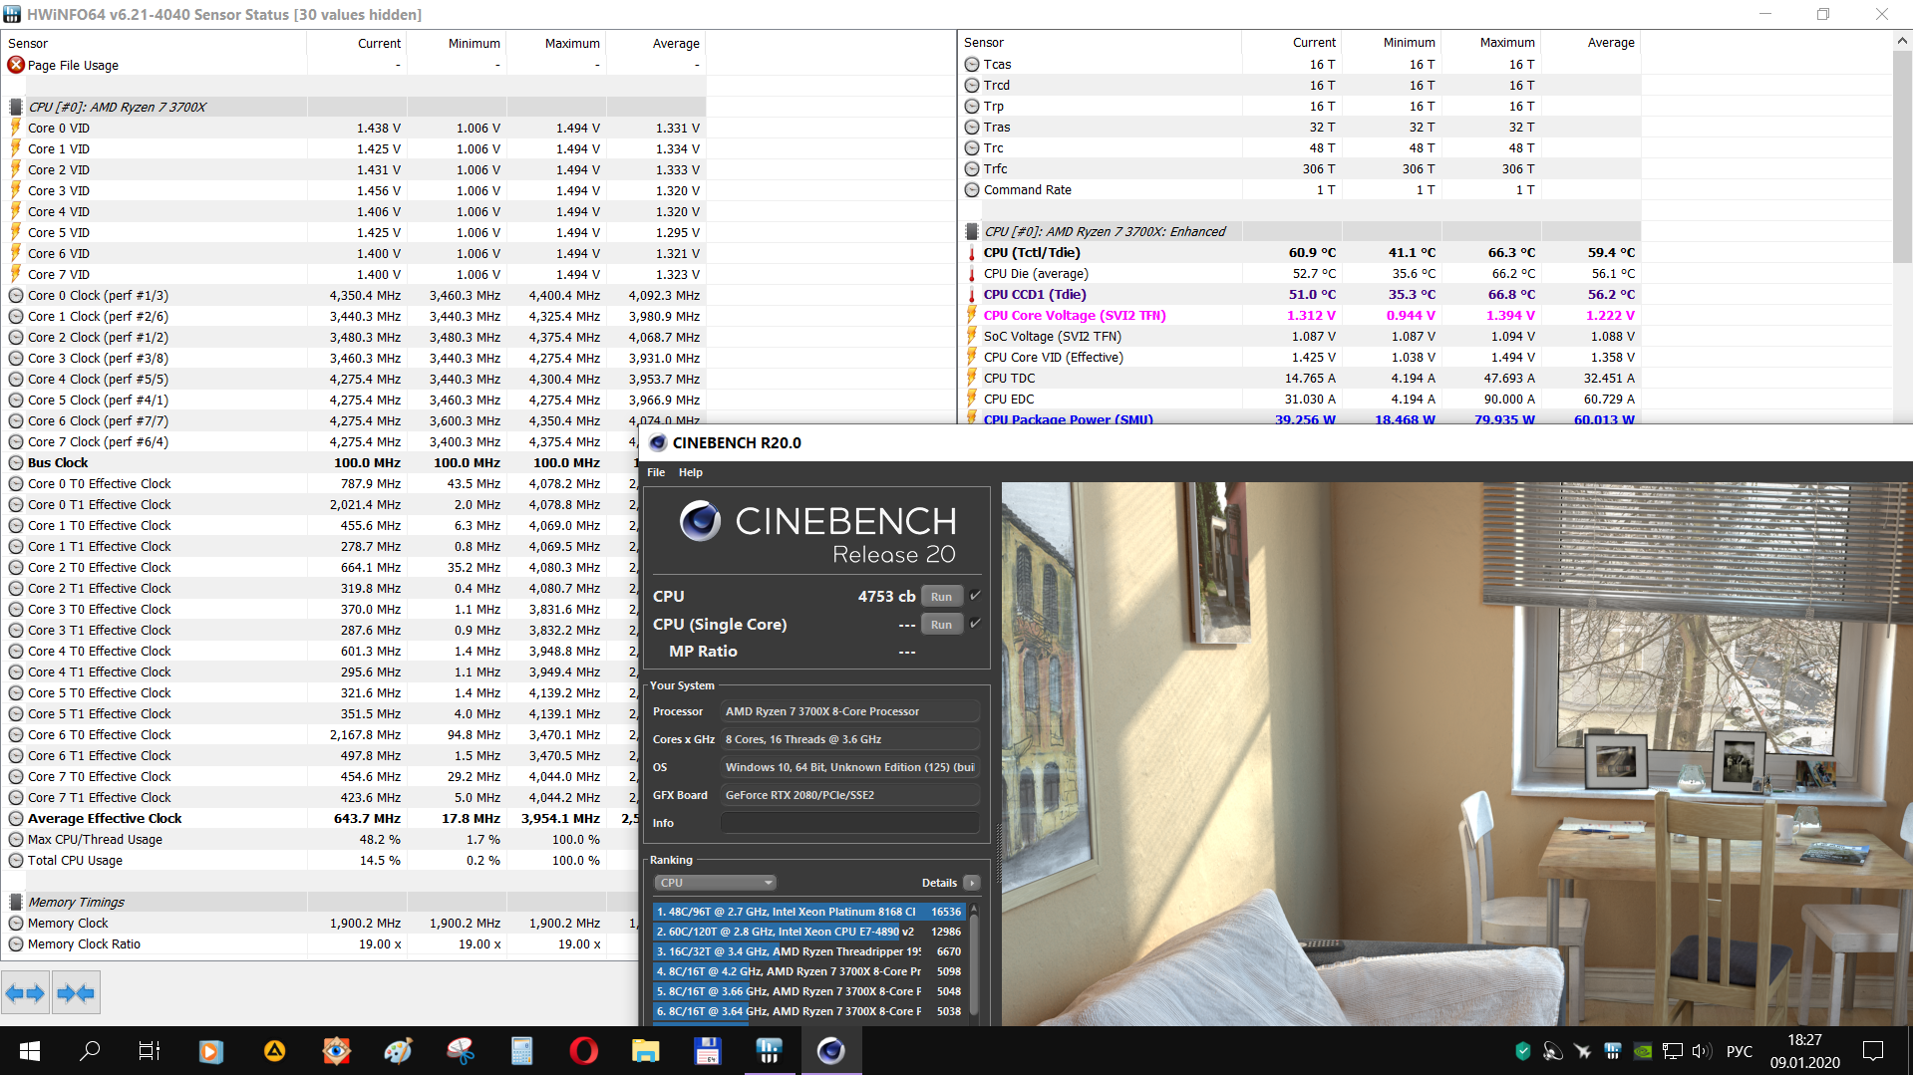Select the Xeon CPU E7-4890 v2 ranking entry

point(808,932)
